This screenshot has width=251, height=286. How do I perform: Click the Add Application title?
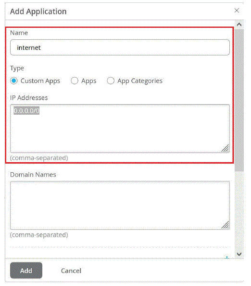[x=38, y=12]
